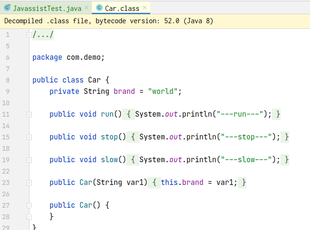Expand the folded comment at line 1
The image size is (310, 230).
[29, 35]
